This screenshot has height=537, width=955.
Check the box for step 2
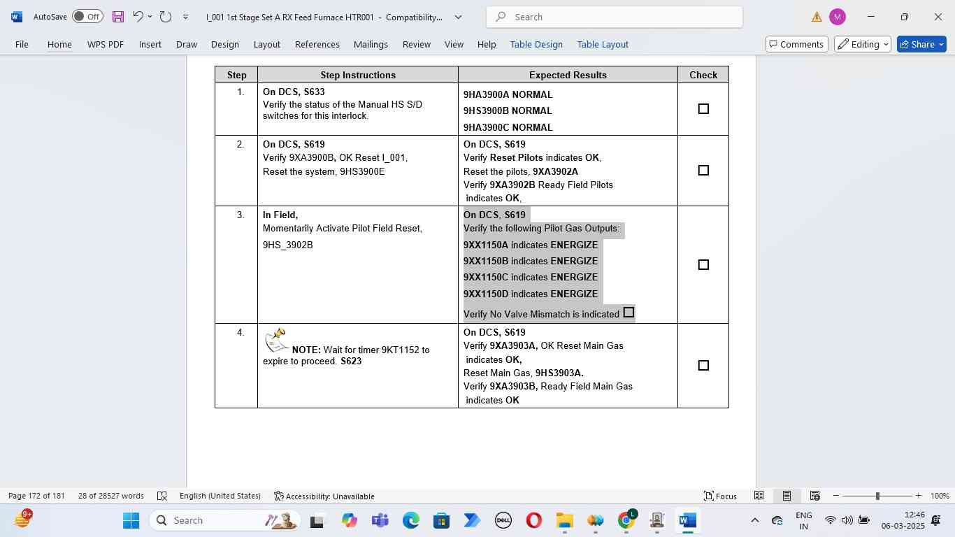click(x=703, y=171)
